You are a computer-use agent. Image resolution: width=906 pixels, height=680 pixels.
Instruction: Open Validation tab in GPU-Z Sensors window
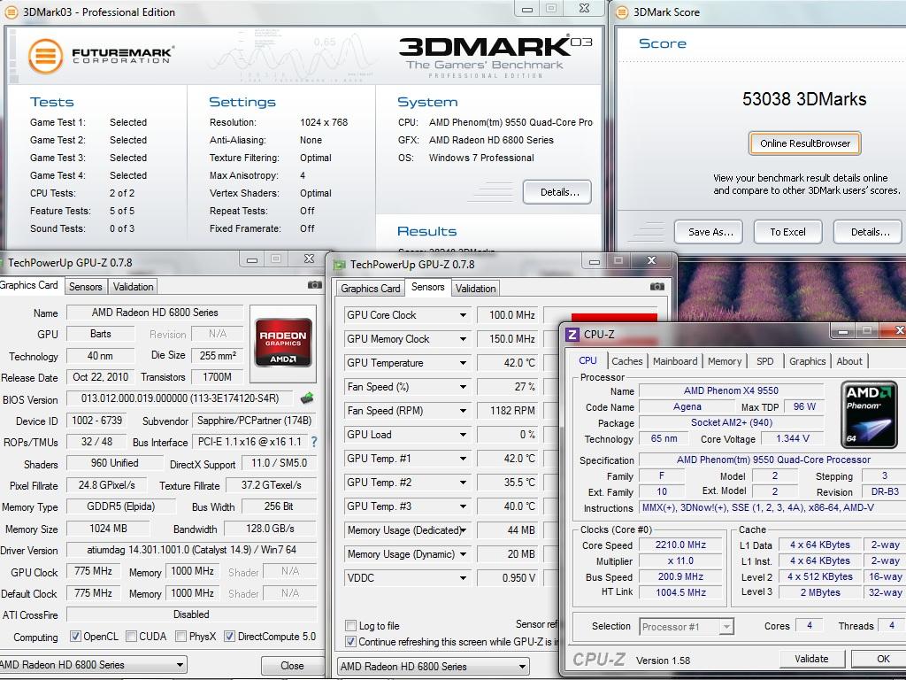tap(475, 288)
